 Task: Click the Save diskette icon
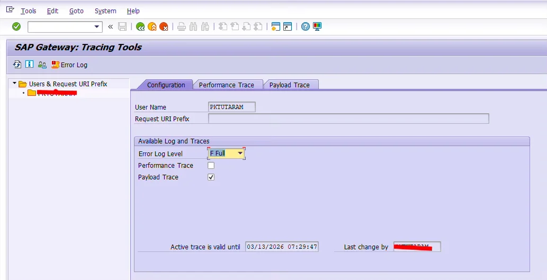coord(122,26)
